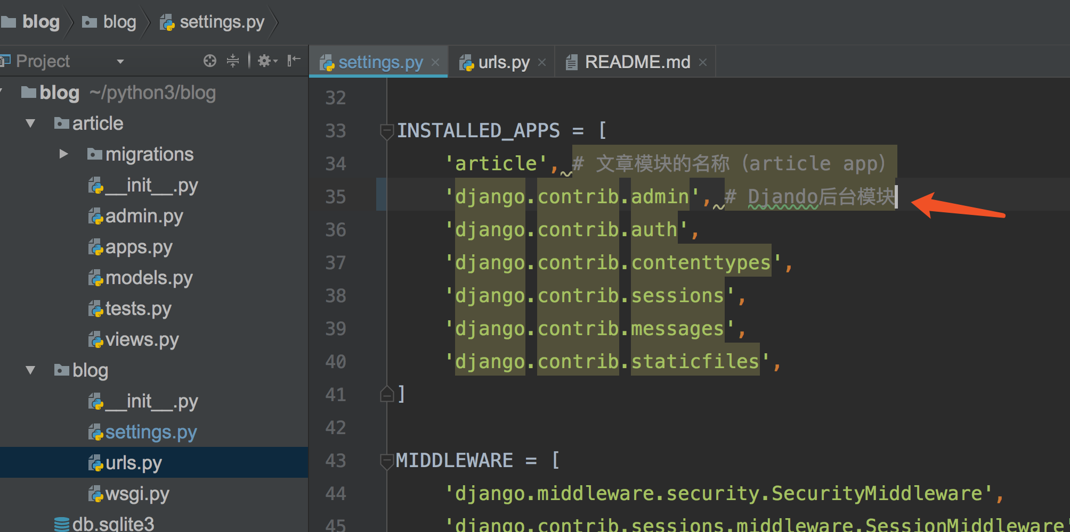
Task: Switch to the README.md tab
Action: 637,63
